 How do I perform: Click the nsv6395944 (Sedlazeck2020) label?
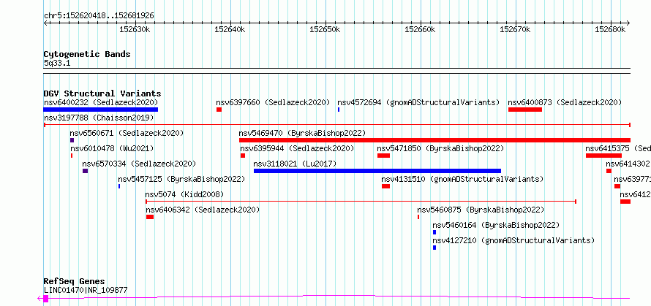pyautogui.click(x=297, y=148)
